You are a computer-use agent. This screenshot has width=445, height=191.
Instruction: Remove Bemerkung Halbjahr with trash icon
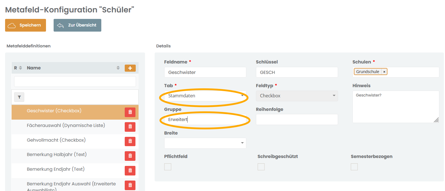130,156
